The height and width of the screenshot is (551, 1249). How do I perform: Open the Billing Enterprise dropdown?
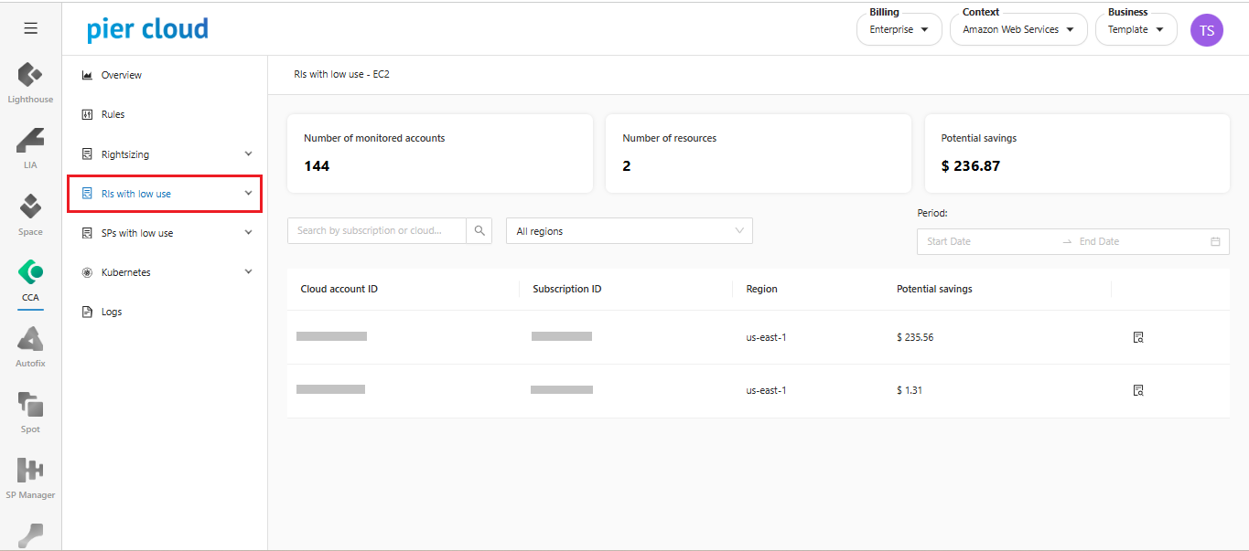click(899, 30)
